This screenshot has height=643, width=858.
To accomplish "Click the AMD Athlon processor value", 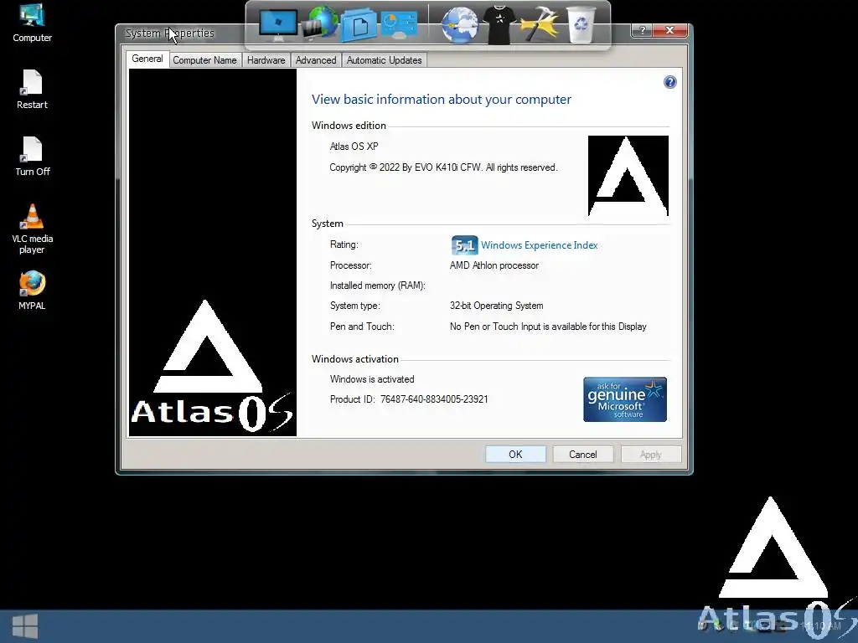I will click(494, 265).
